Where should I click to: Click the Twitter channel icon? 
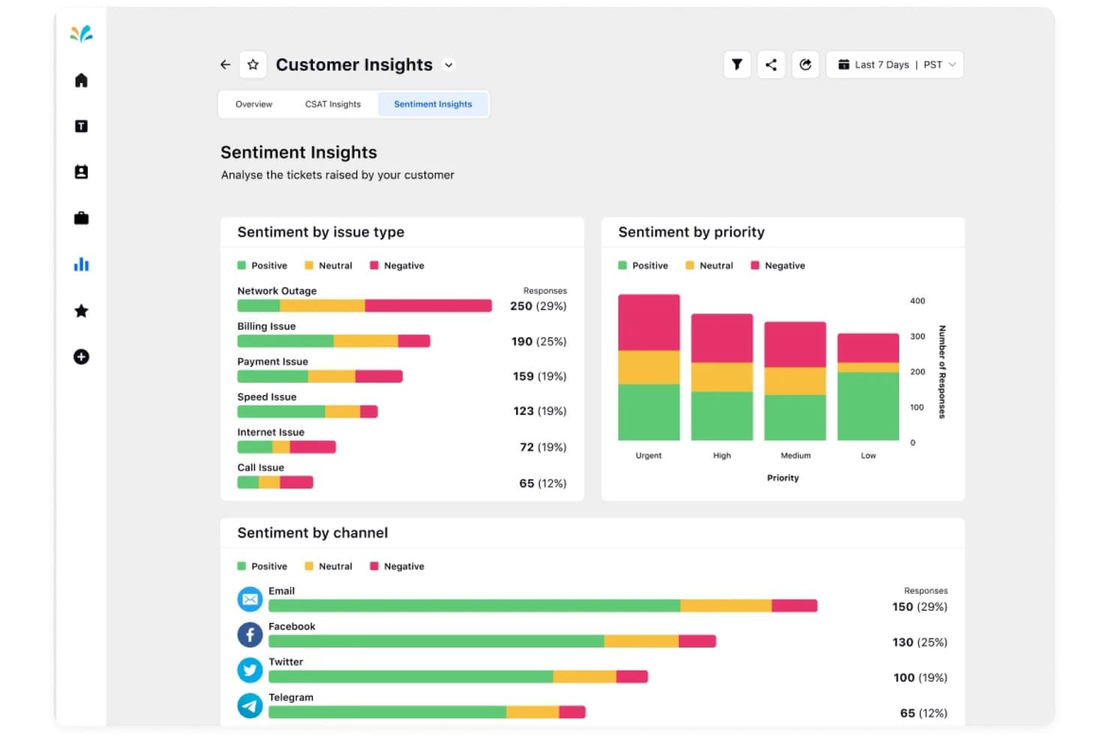click(250, 670)
